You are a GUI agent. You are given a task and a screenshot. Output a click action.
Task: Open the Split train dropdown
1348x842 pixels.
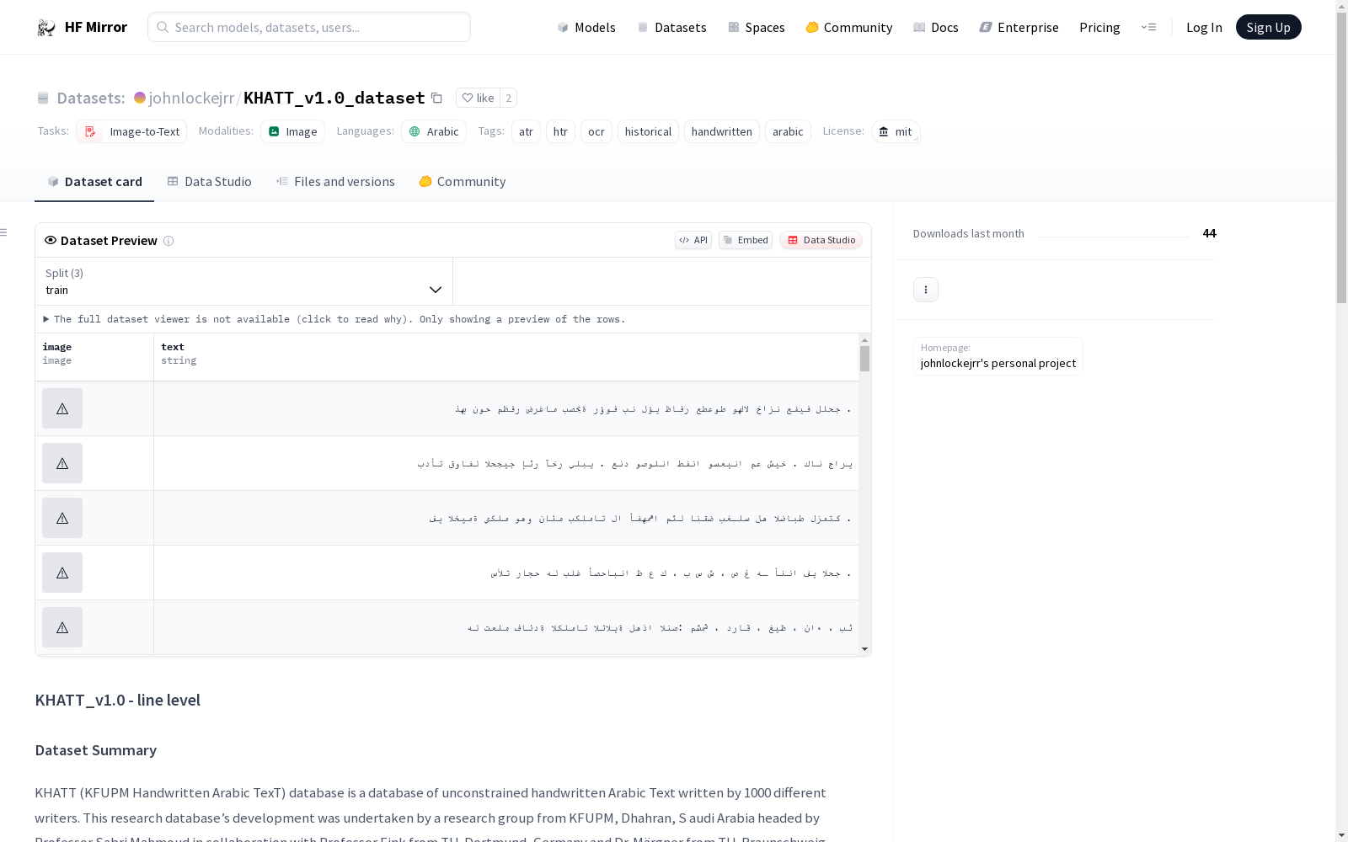(x=243, y=281)
